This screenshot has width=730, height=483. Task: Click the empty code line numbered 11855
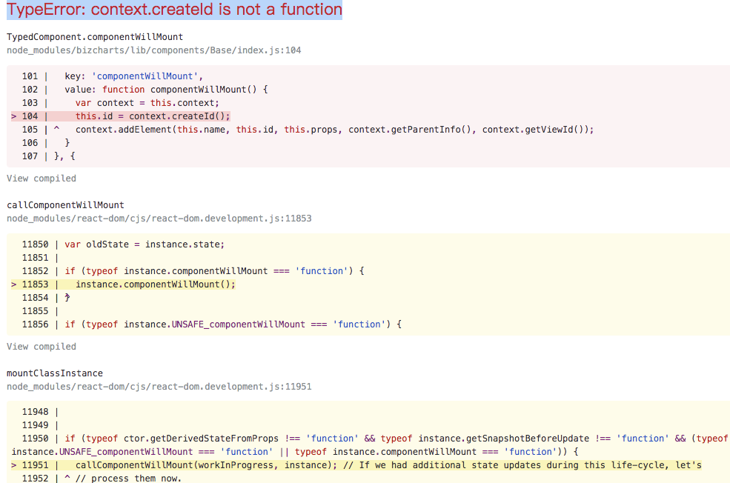(40, 311)
